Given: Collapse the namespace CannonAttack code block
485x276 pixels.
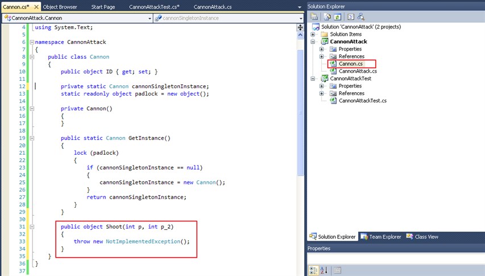Looking at the screenshot, I should pos(31,42).
